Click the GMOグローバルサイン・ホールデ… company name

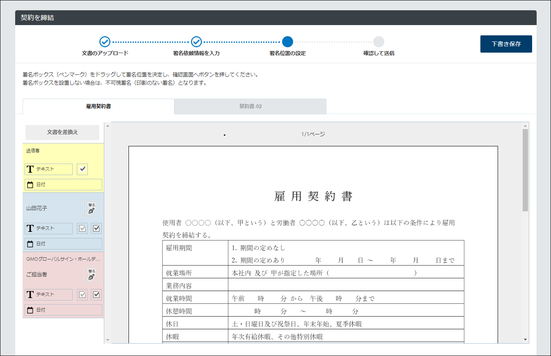tap(63, 259)
